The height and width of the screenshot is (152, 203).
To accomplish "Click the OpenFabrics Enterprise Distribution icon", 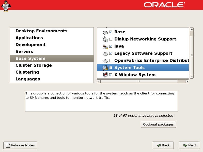I will click(x=105, y=61).
